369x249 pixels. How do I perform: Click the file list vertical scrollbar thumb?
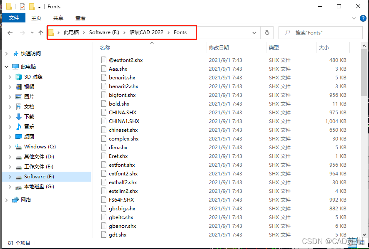tap(364, 73)
